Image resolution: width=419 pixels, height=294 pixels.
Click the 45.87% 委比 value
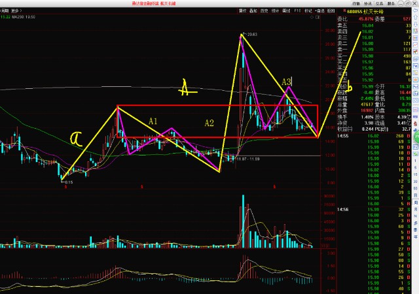[366, 19]
